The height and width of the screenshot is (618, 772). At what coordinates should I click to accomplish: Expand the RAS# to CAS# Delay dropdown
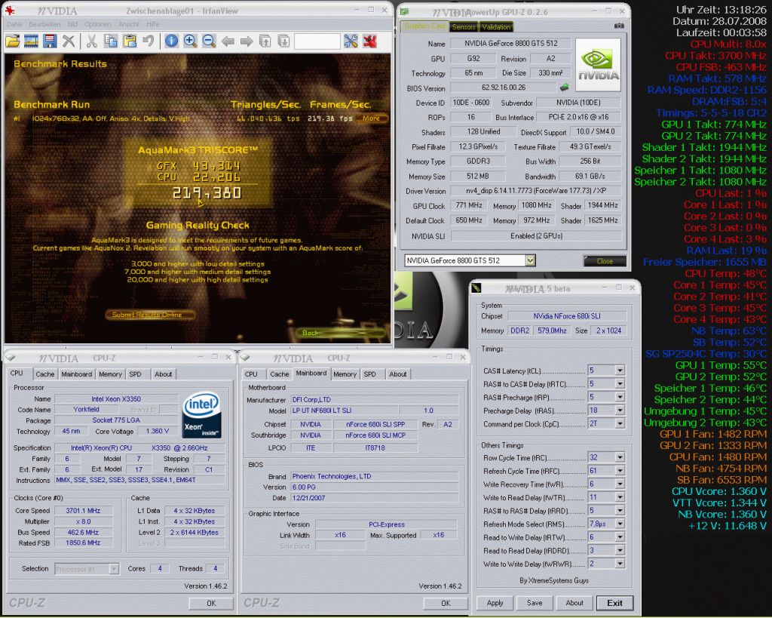[620, 383]
